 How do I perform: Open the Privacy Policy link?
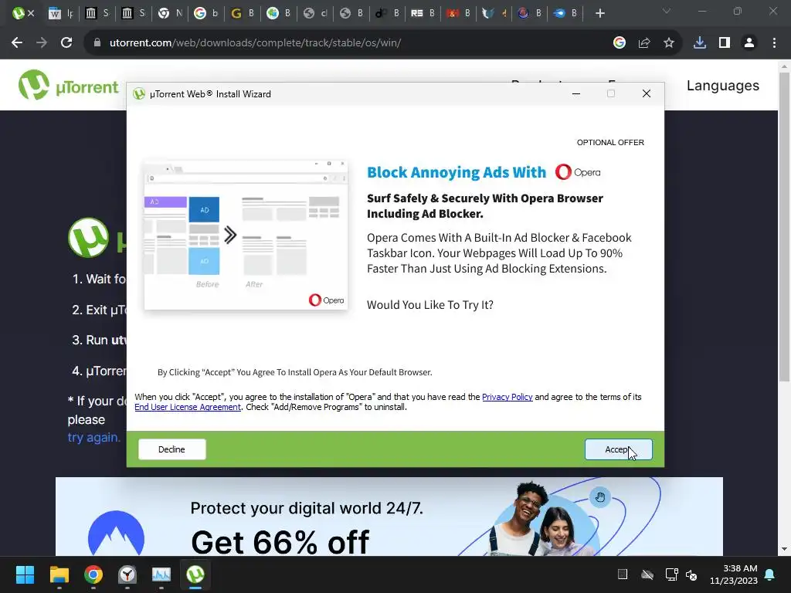click(x=507, y=397)
